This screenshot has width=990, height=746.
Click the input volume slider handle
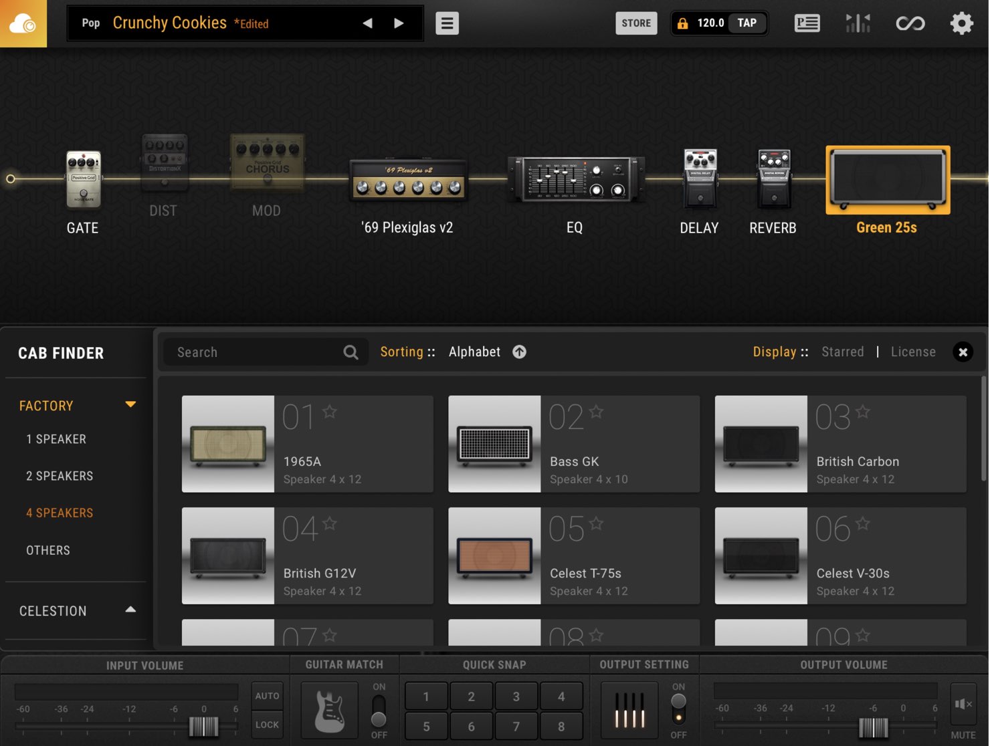point(204,727)
